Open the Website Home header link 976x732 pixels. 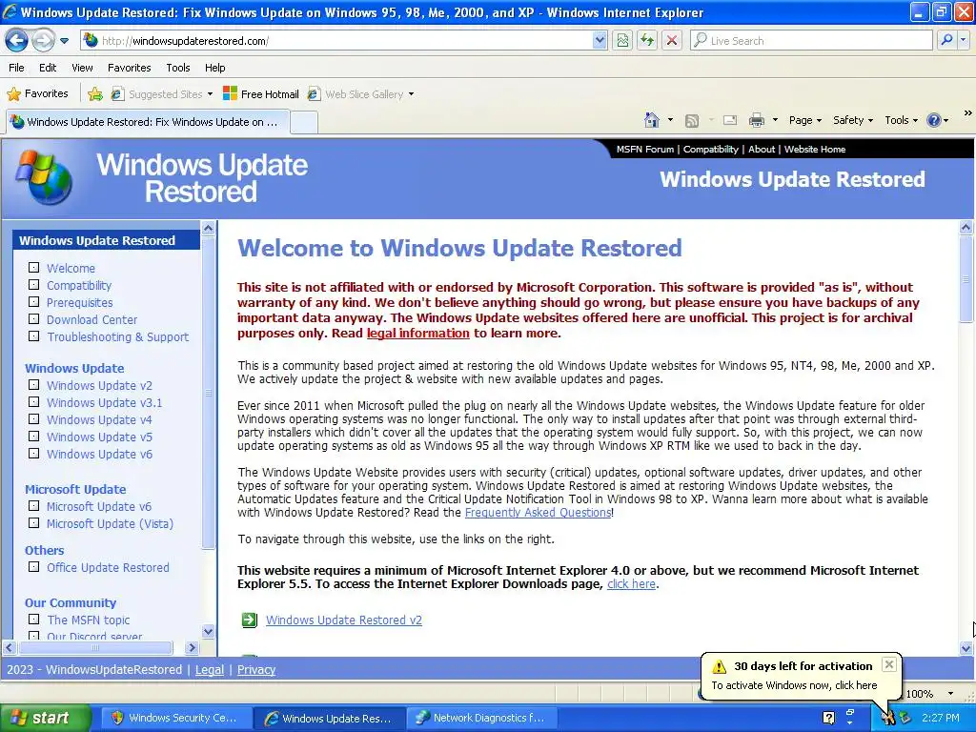click(x=815, y=150)
